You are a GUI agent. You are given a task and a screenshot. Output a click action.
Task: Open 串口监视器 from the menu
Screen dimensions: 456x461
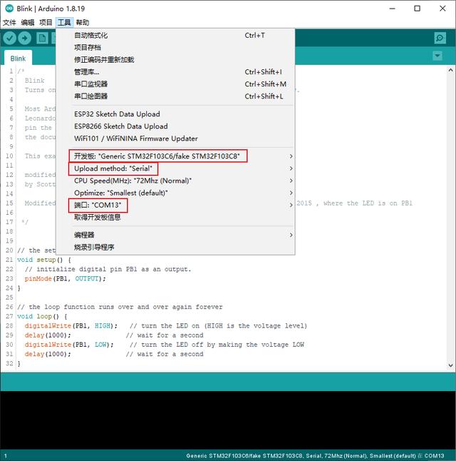[175, 84]
